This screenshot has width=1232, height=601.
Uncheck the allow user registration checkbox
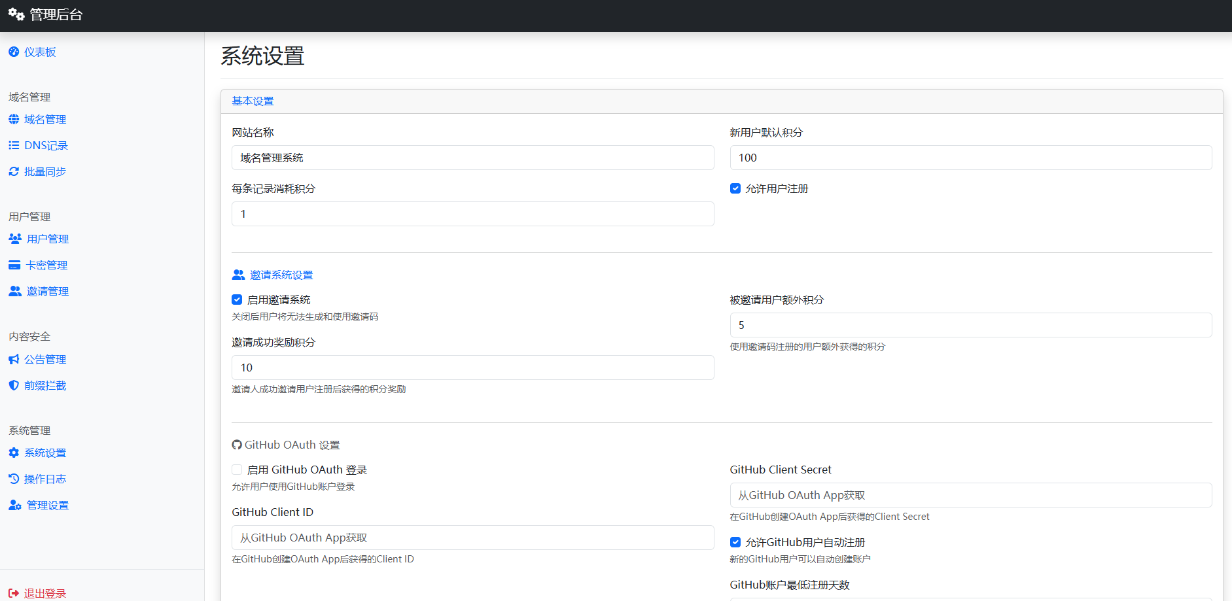[x=735, y=188]
